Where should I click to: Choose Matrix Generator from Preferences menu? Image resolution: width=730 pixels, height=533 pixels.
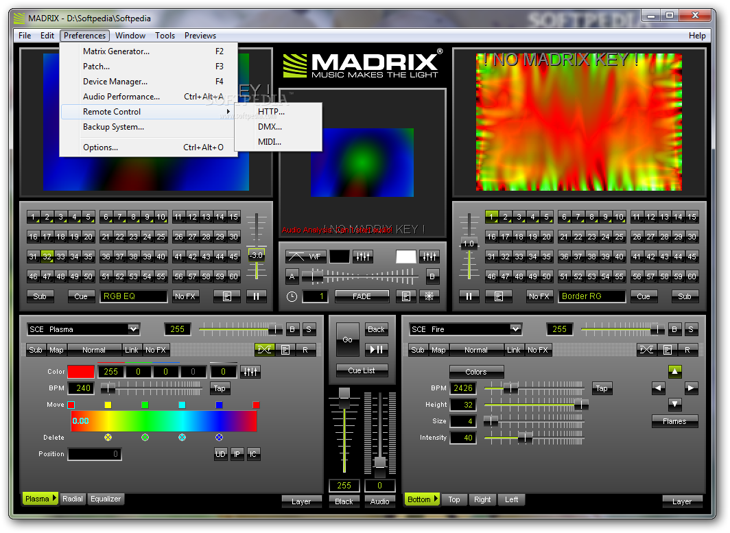[x=148, y=51]
